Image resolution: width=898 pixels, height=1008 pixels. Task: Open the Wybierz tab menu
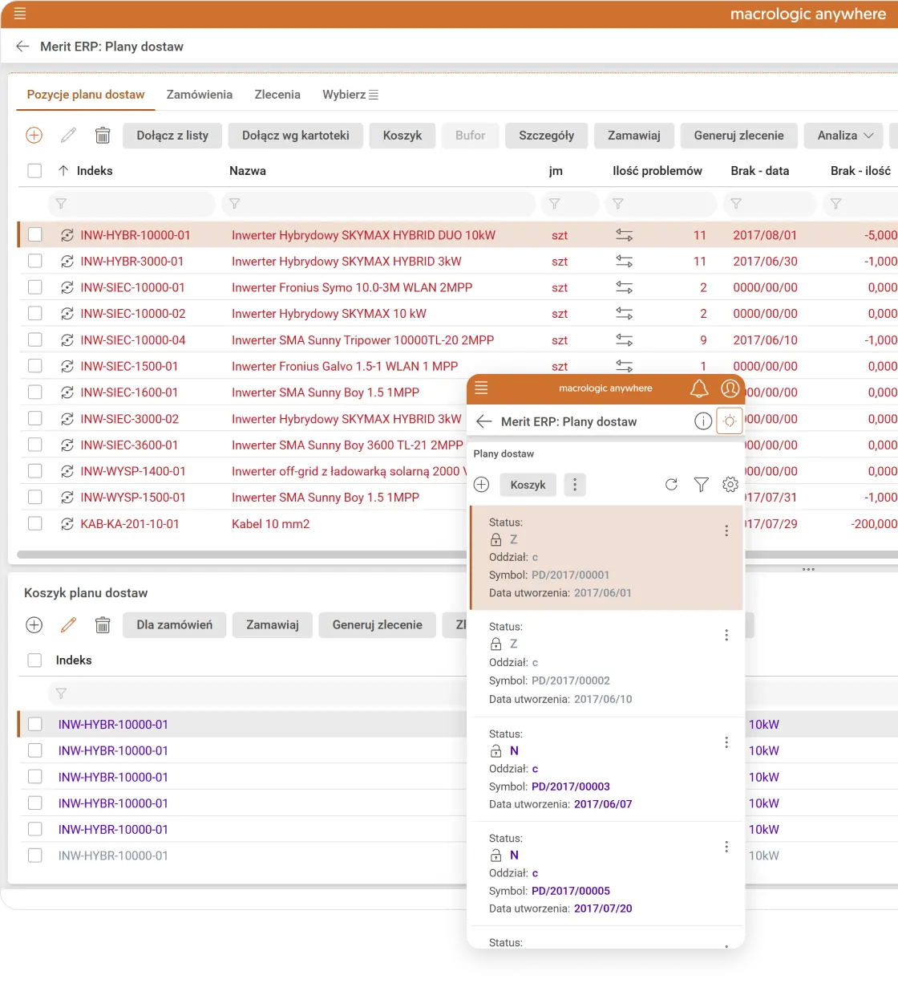tap(350, 95)
